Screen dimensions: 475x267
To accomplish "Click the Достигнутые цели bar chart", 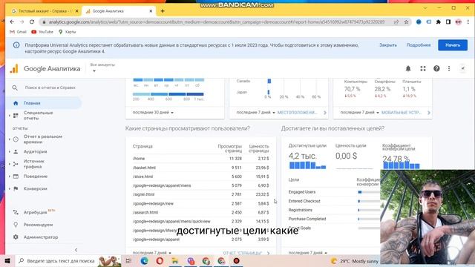I will 307,165.
